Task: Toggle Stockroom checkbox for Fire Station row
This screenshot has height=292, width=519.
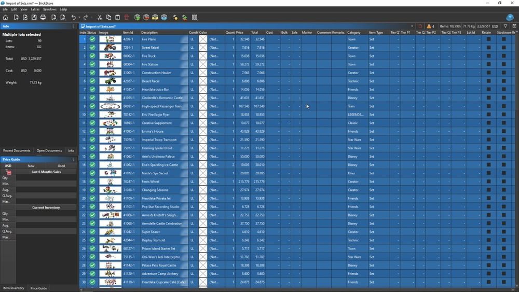Action: tap(504, 64)
